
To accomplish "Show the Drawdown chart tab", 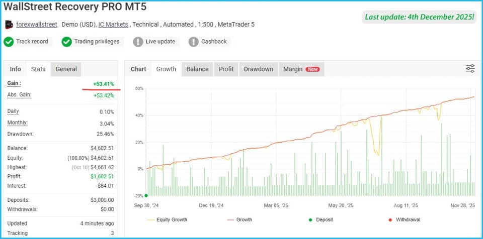I will point(258,69).
